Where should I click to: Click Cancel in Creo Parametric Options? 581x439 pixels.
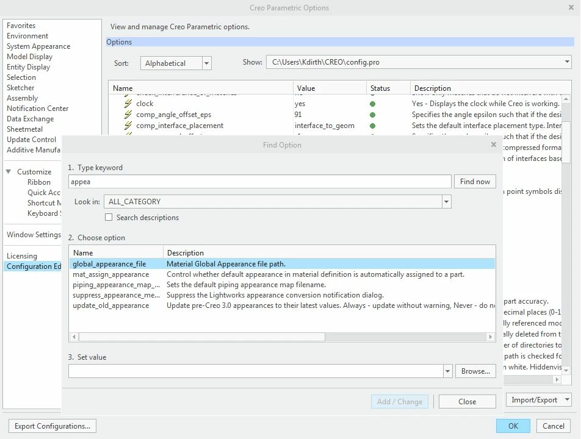click(554, 426)
